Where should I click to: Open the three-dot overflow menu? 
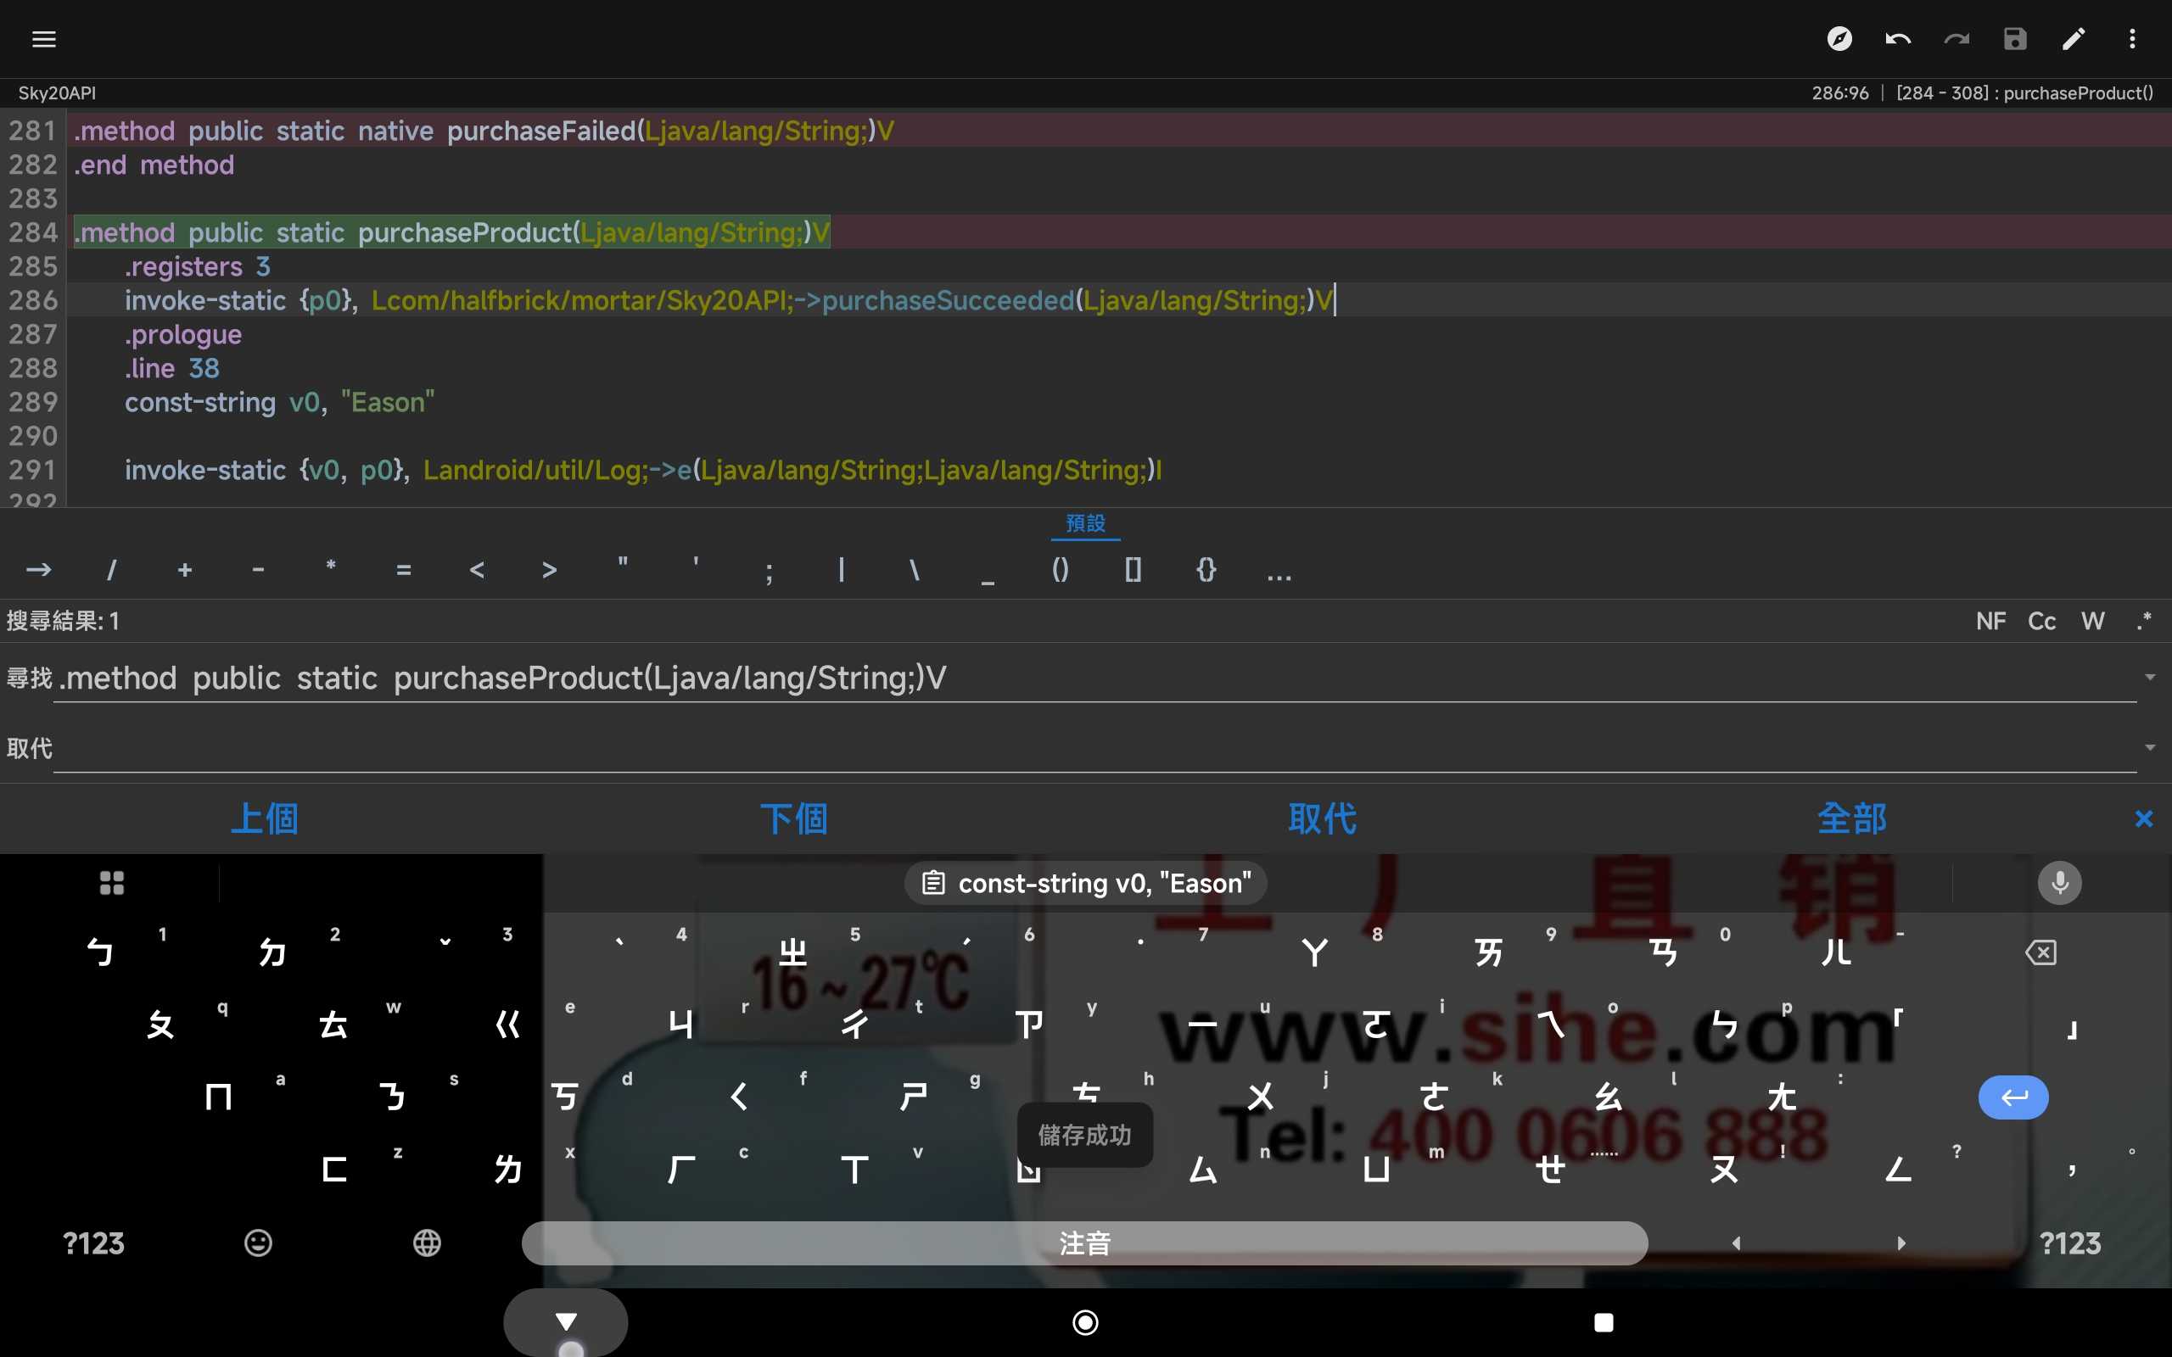[2131, 39]
